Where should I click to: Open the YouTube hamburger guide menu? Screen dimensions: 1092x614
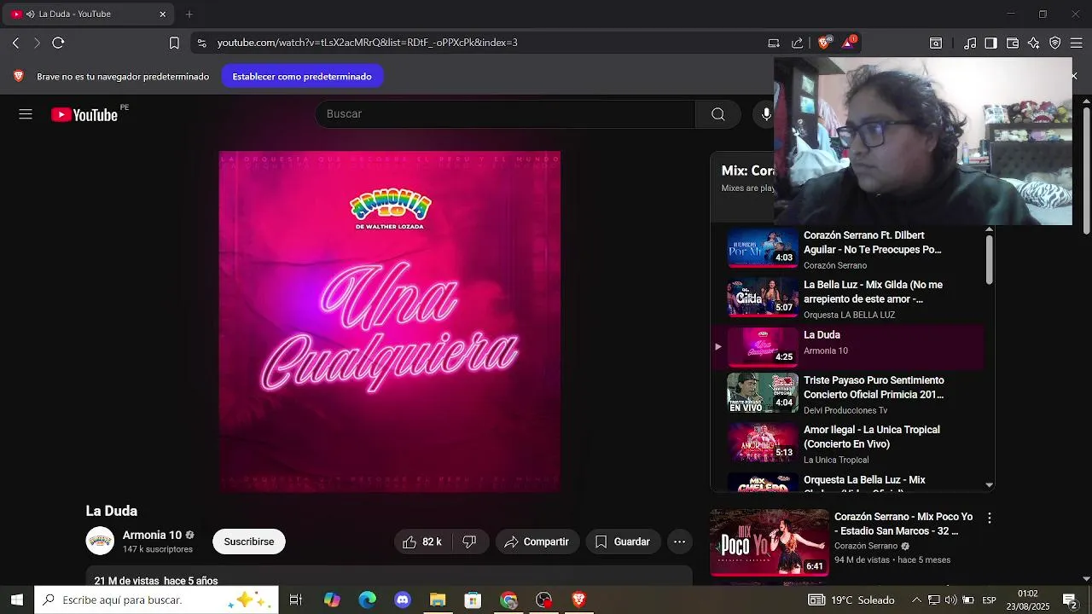click(x=26, y=114)
